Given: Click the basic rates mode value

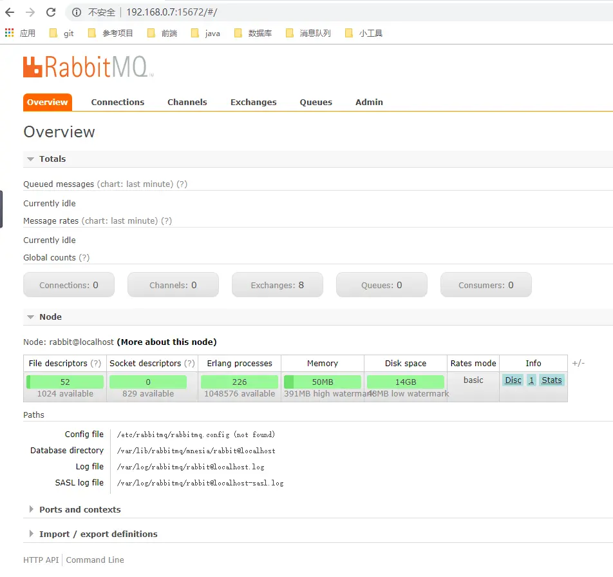Looking at the screenshot, I should tap(473, 380).
